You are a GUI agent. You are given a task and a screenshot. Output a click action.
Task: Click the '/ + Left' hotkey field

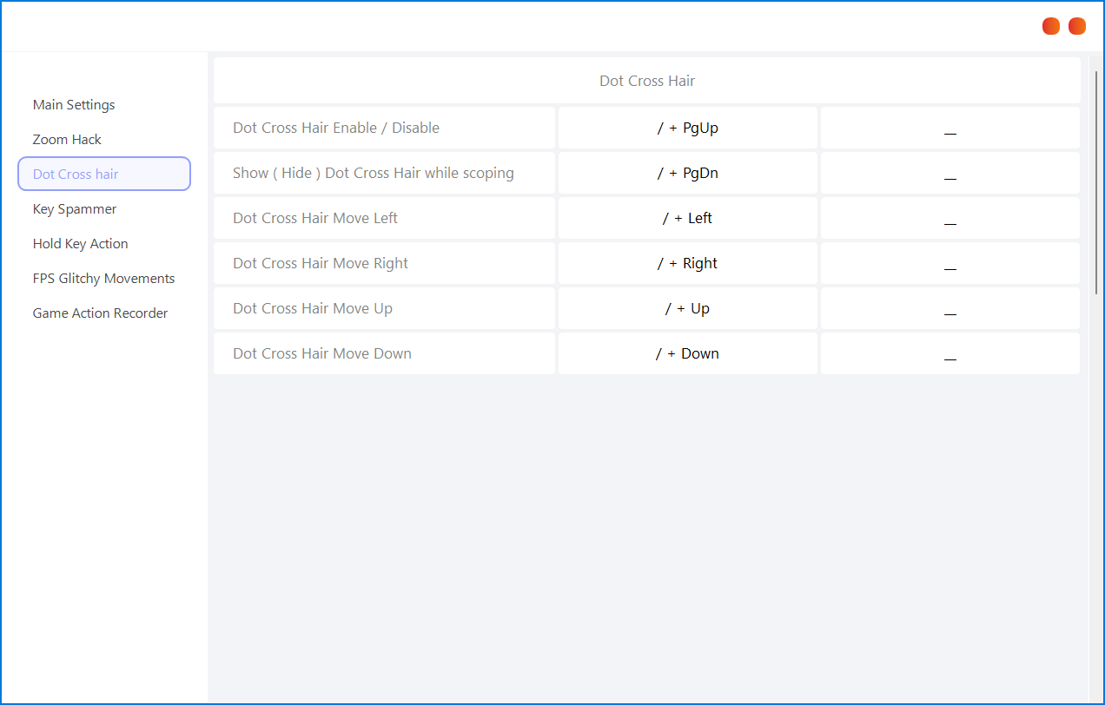(x=687, y=218)
